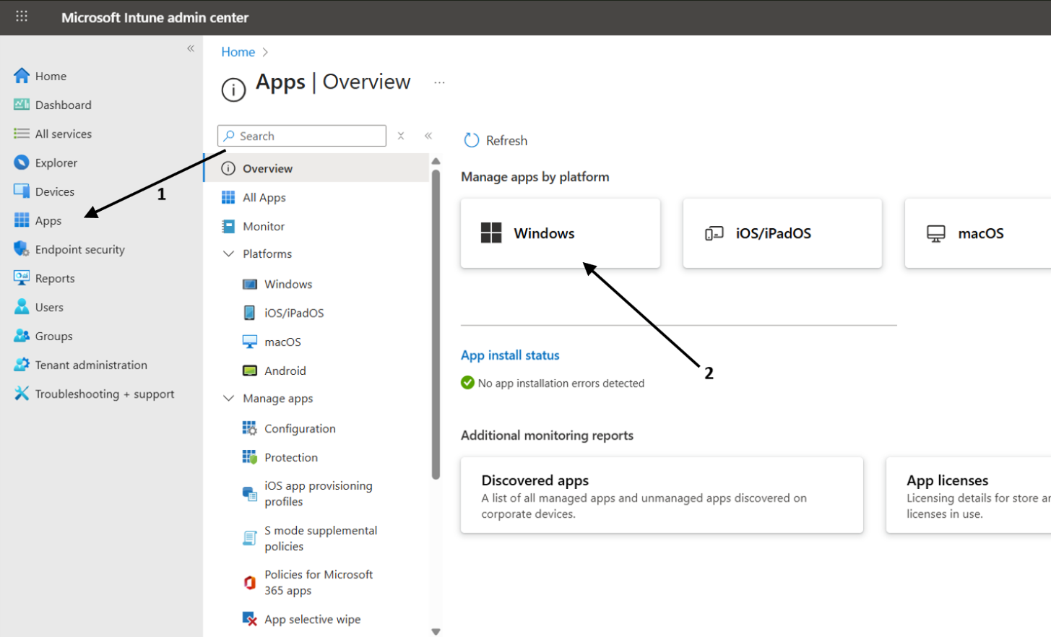The image size is (1051, 637).
Task: Open the Discovered apps report card
Action: pyautogui.click(x=662, y=495)
